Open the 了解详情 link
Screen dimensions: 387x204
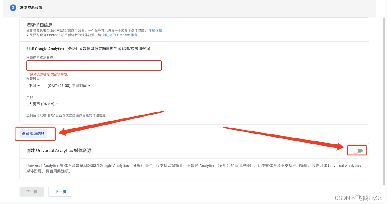155,31
